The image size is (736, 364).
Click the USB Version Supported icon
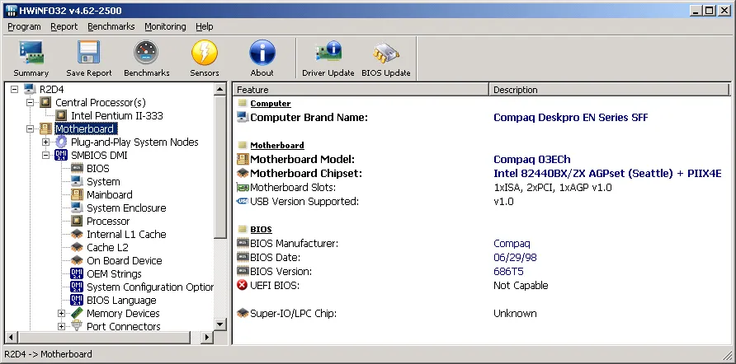[243, 202]
